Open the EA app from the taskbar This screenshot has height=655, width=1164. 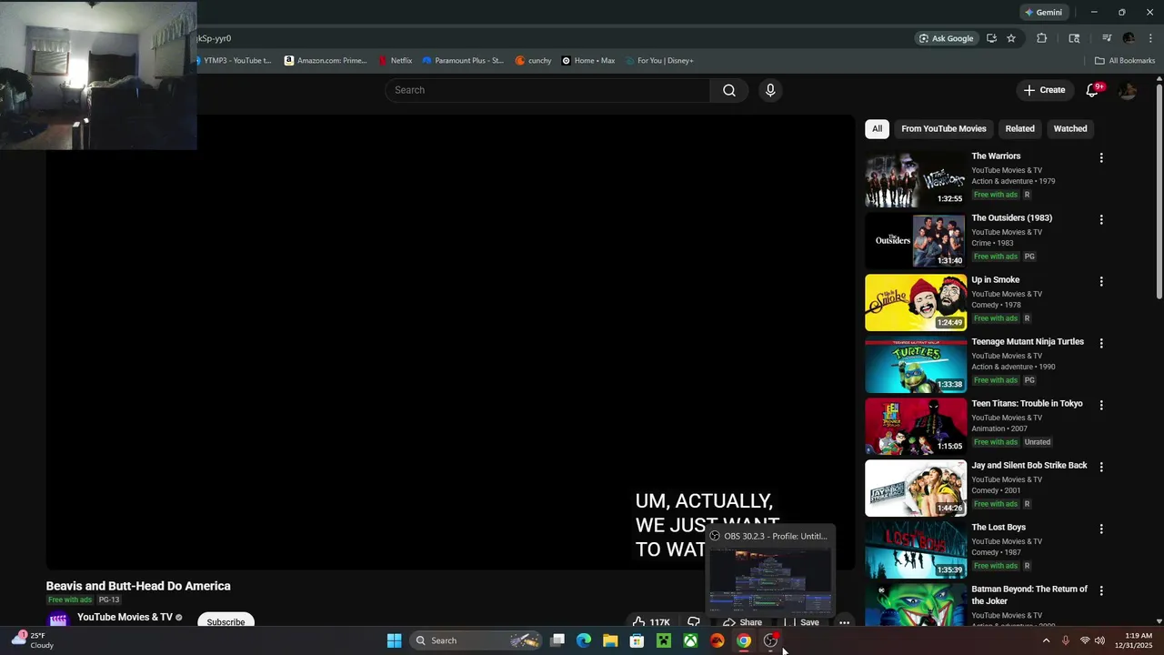click(x=717, y=640)
